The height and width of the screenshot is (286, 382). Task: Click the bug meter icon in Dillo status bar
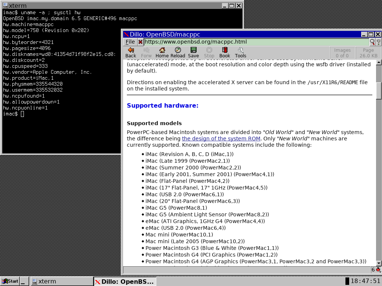378,270
